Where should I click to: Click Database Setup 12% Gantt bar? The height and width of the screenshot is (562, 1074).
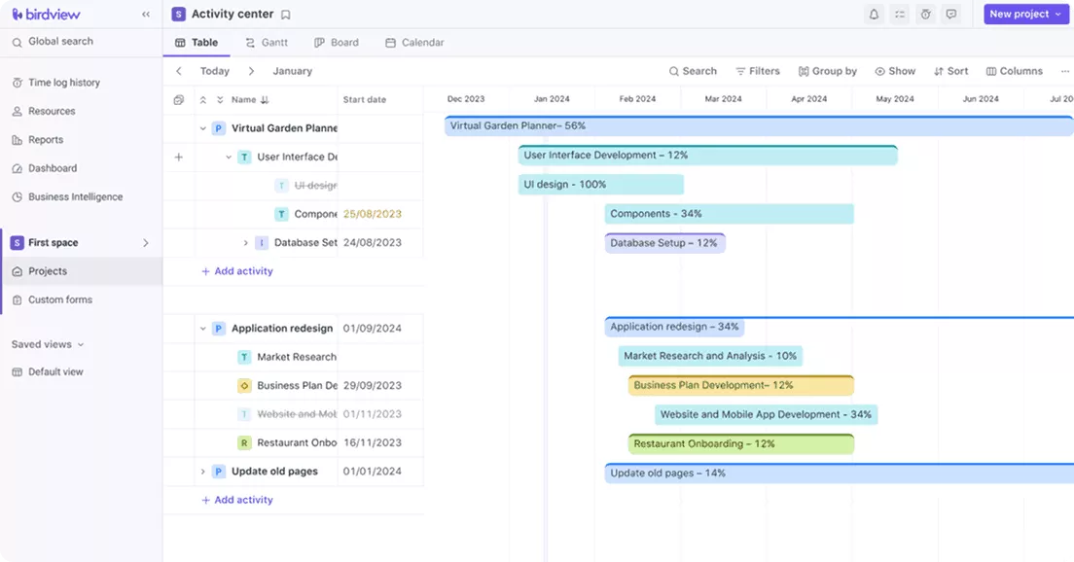(665, 243)
